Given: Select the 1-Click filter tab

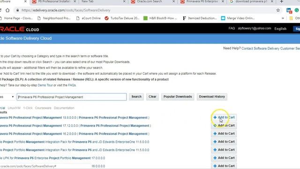Looking at the screenshot, I should tap(28, 108).
